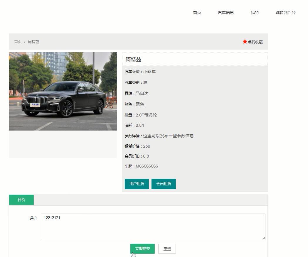Viewport: 308px width, 257px height.
Task: Click the 颜色：黑色 line
Action: pyautogui.click(x=134, y=104)
